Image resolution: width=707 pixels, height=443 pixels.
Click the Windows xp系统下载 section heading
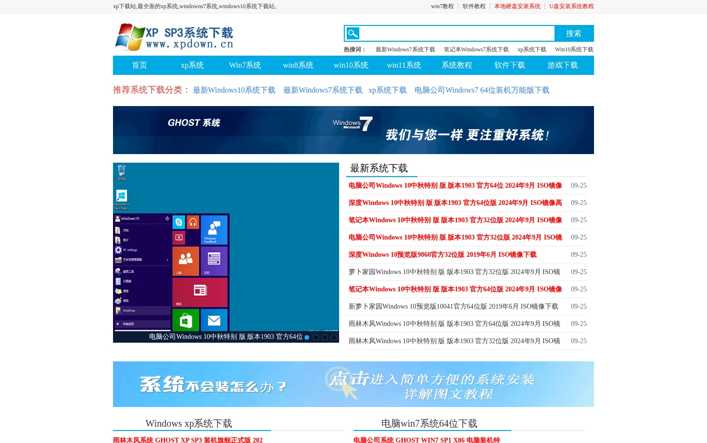[189, 423]
